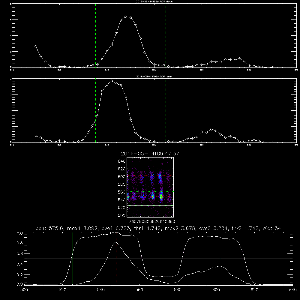Click the red dotted line near 548 in bottom plot
300x300 pixels.
(116, 258)
